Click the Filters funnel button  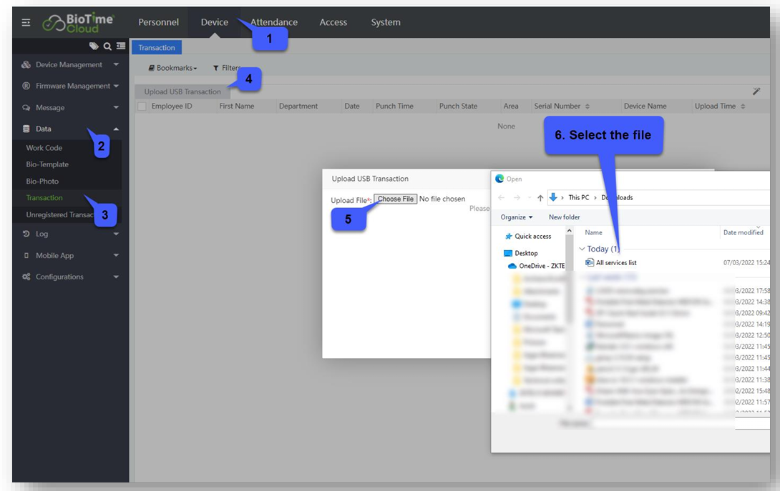pyautogui.click(x=226, y=68)
